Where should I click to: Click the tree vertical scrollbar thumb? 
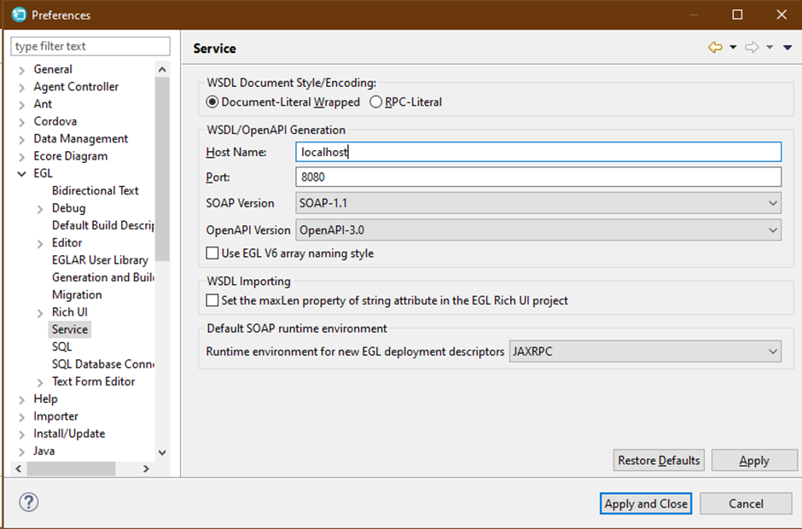tap(162, 169)
